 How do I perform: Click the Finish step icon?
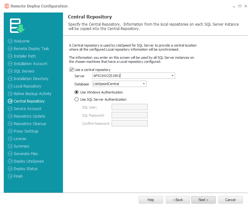(10, 176)
